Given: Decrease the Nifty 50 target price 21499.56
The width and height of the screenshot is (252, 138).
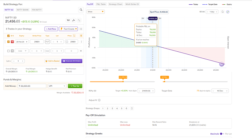Looking at the screenshot, I should click(x=140, y=91).
